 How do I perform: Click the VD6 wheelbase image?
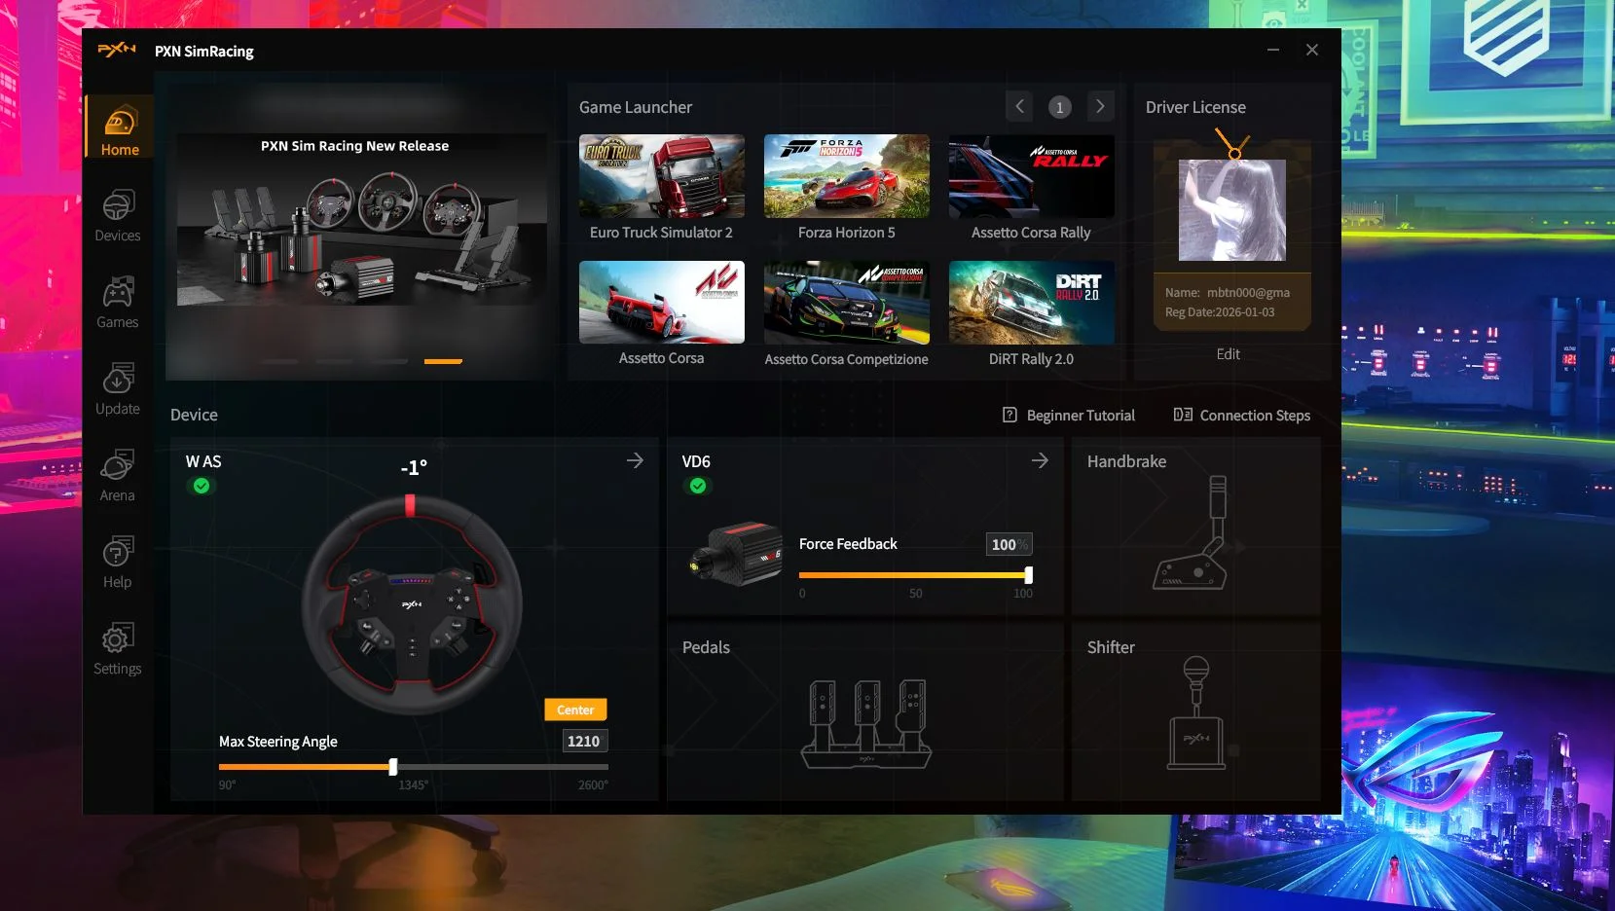[737, 553]
